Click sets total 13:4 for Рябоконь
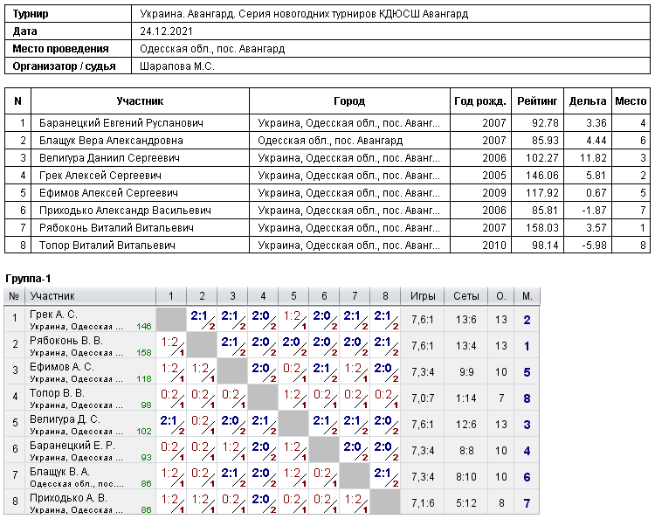 (466, 346)
